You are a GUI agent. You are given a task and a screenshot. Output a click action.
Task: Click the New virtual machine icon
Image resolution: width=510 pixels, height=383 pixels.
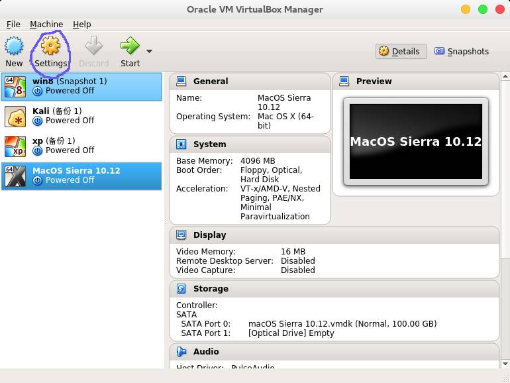(14, 46)
